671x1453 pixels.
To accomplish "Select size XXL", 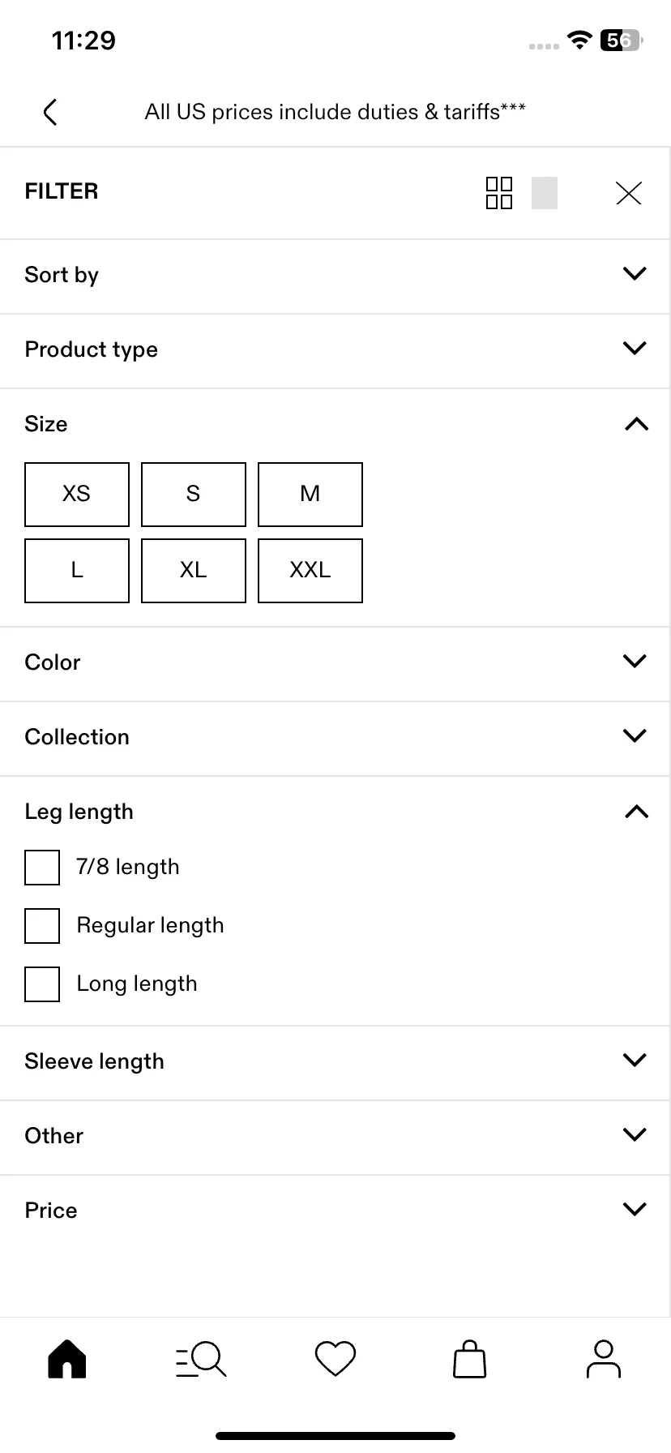I will (310, 571).
